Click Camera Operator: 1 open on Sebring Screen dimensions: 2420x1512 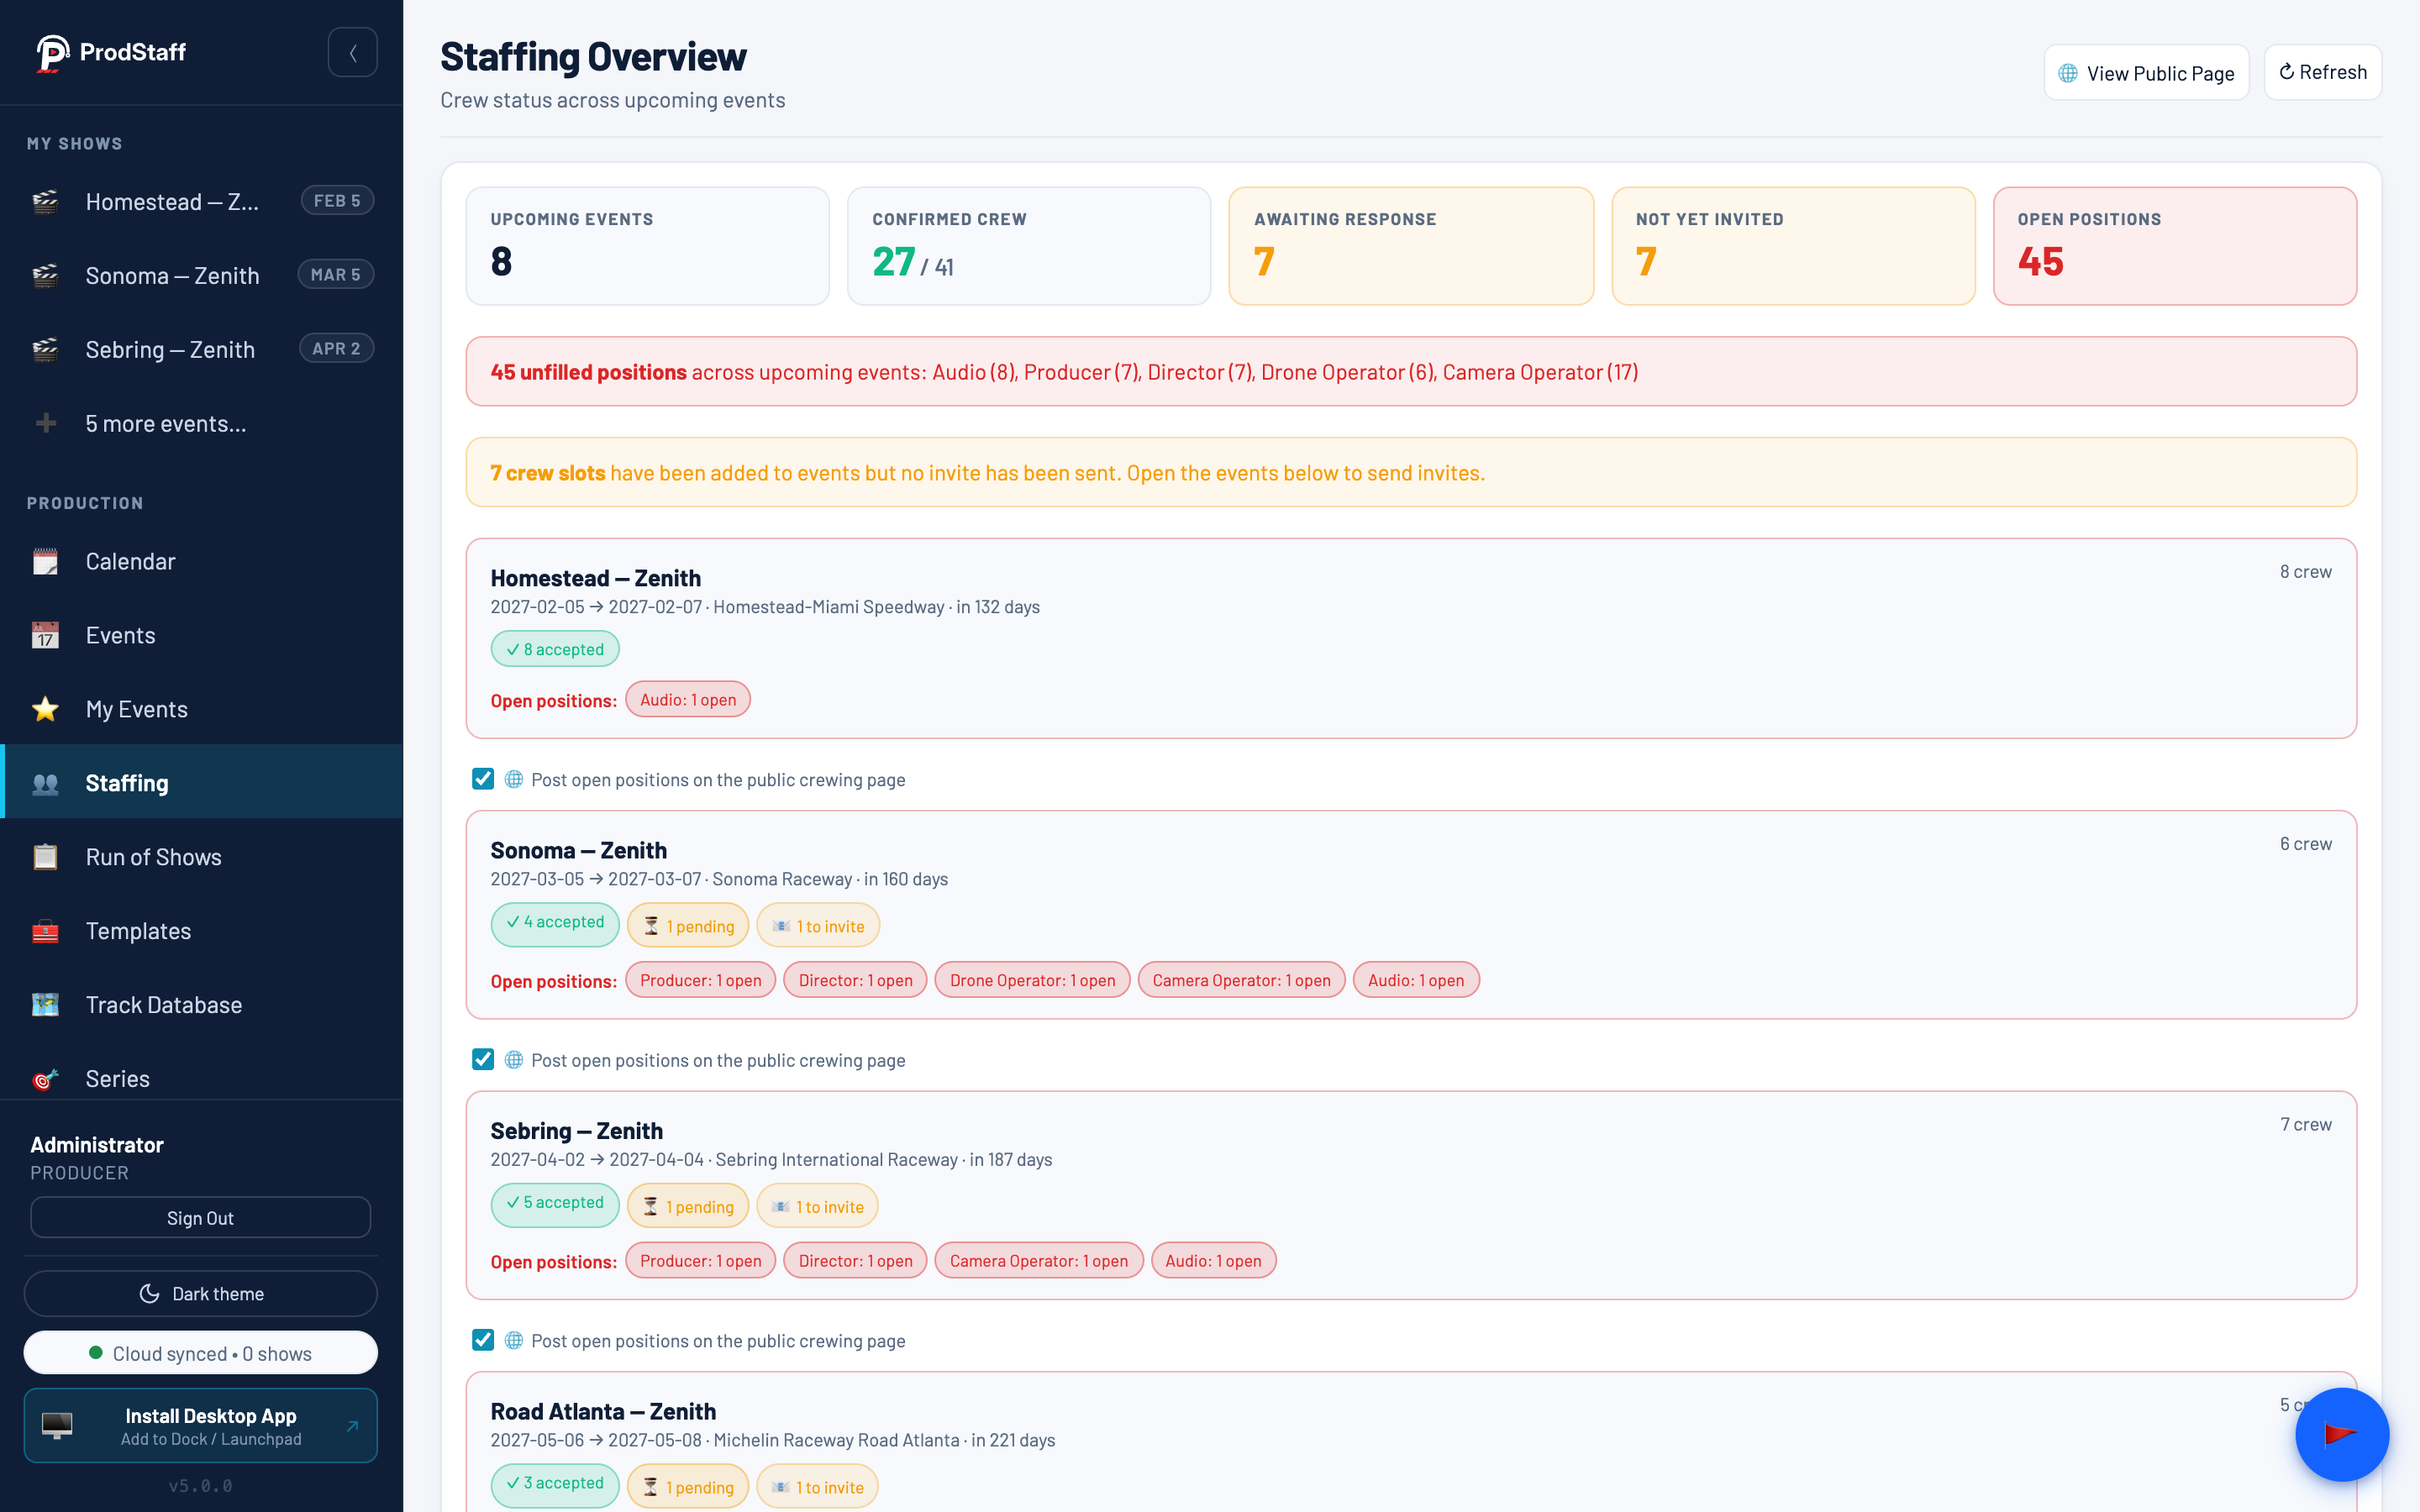pos(1038,1261)
